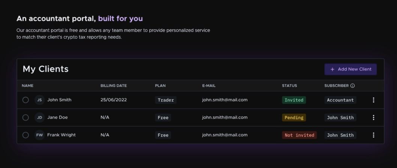Open Jane Doe's three-dot options menu
The width and height of the screenshot is (397, 168).
click(x=373, y=117)
